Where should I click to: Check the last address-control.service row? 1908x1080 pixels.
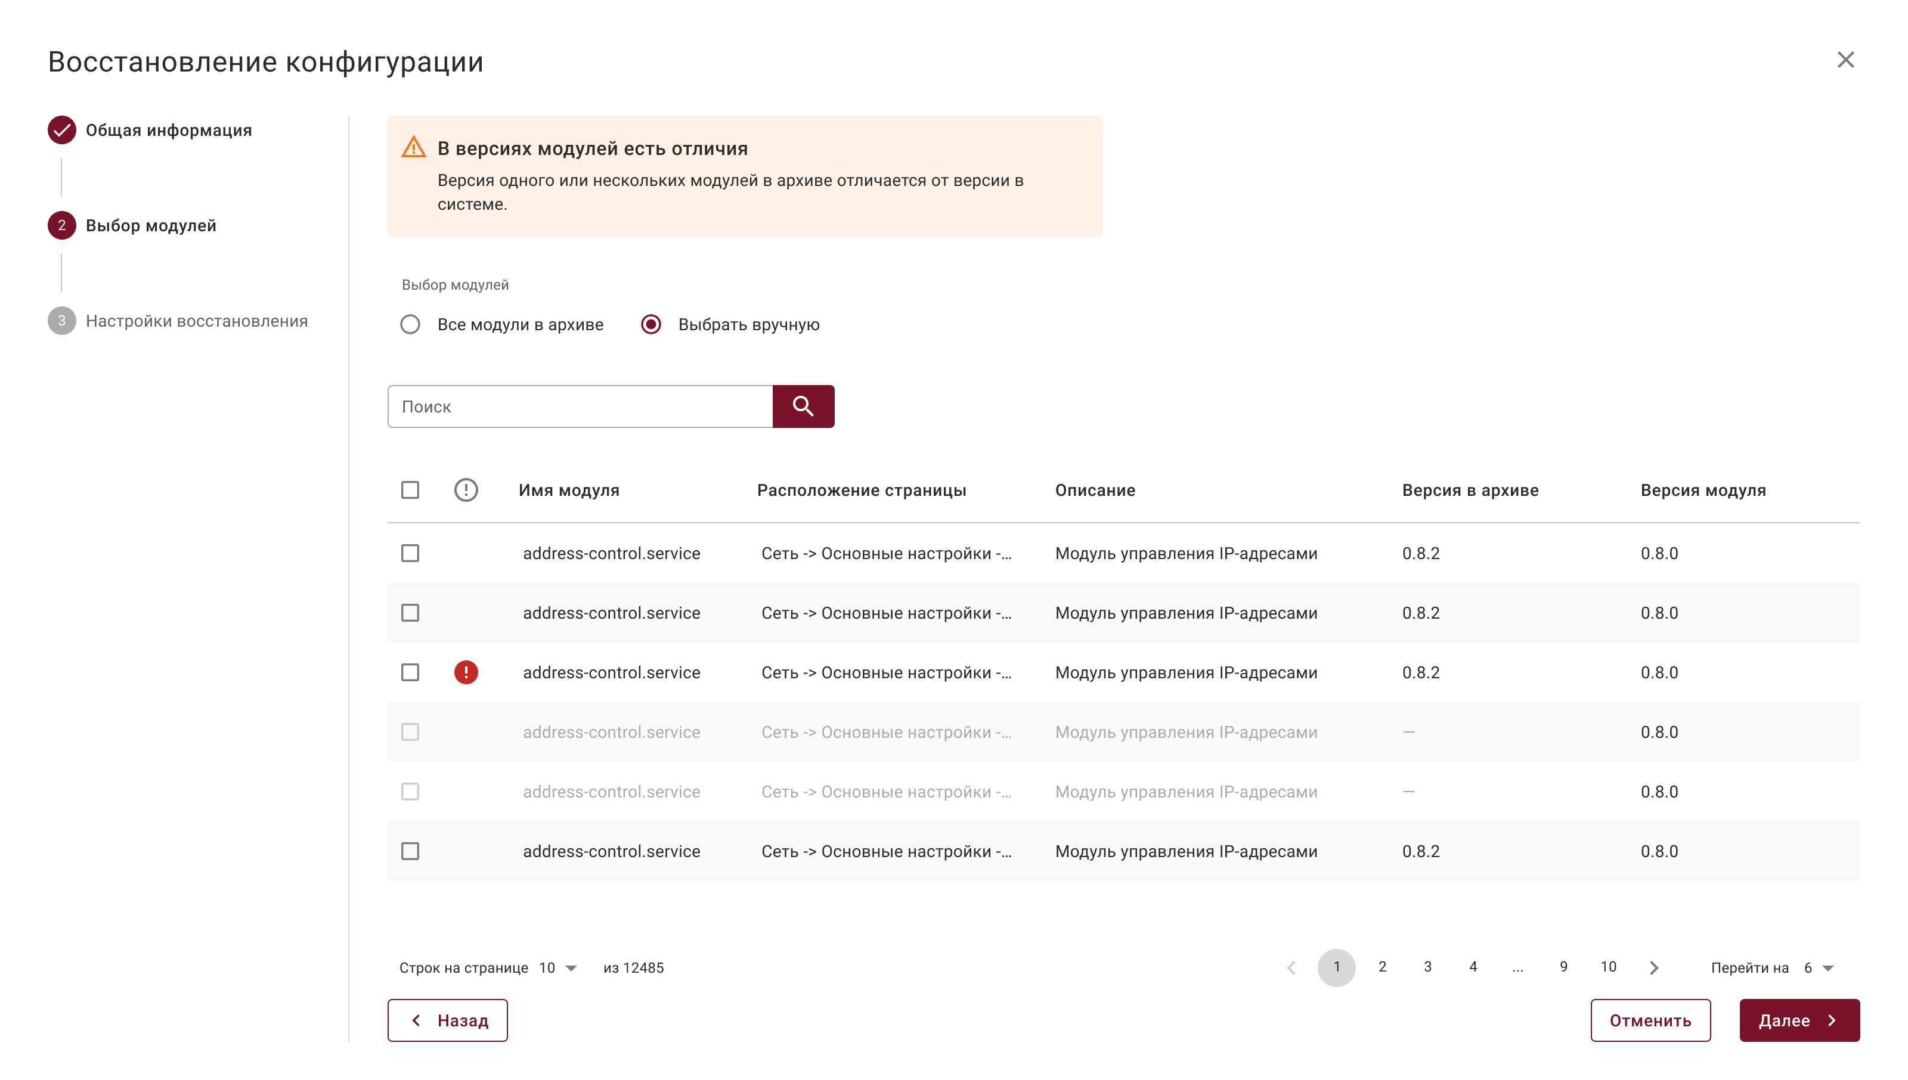(x=410, y=851)
